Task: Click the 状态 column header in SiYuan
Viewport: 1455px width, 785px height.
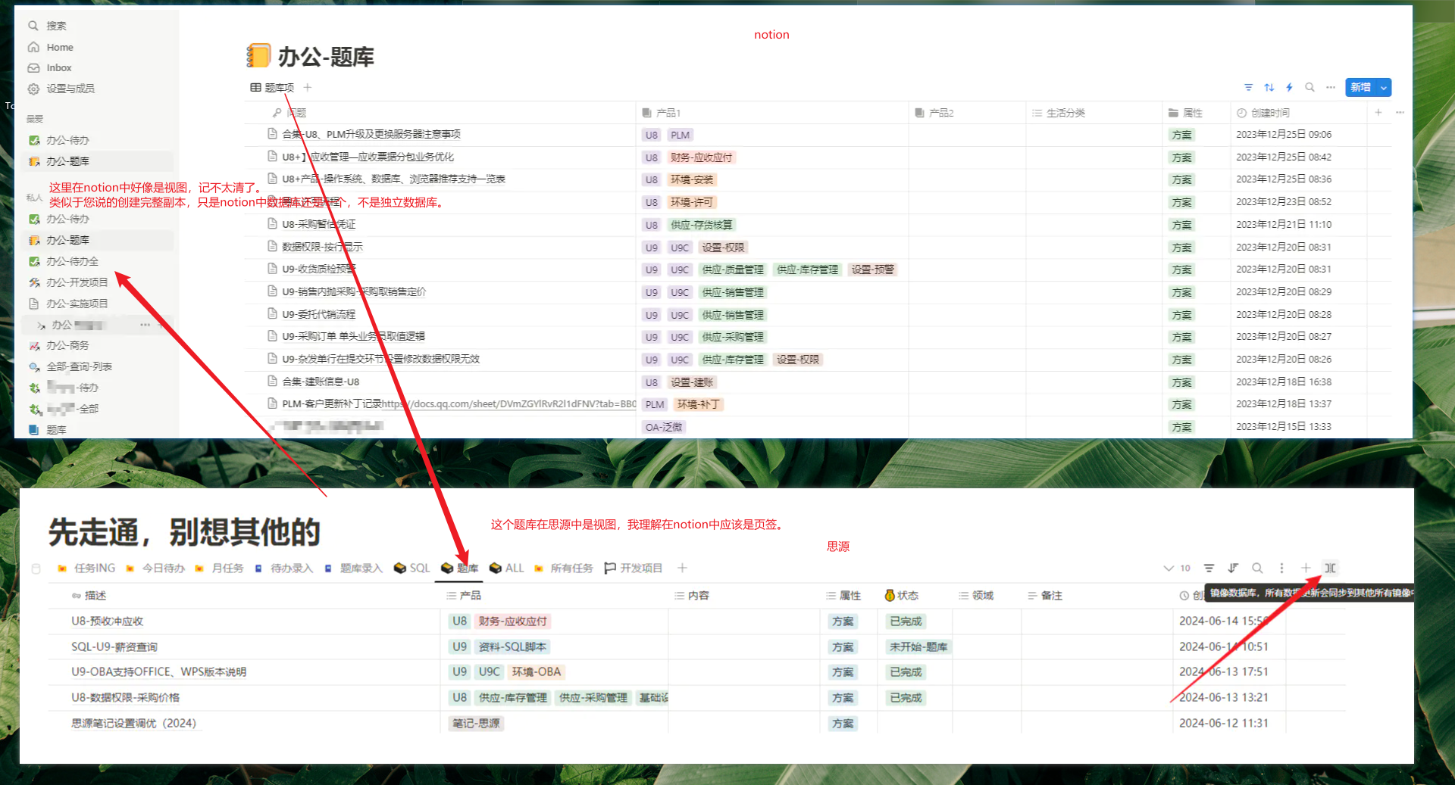Action: pyautogui.click(x=902, y=596)
